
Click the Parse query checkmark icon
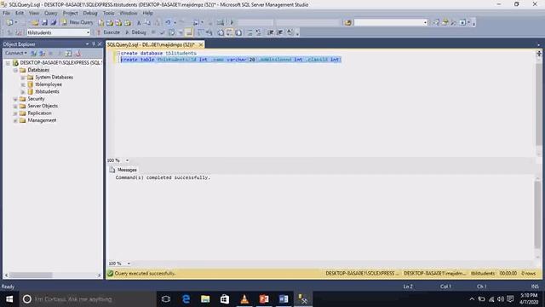tap(162, 32)
